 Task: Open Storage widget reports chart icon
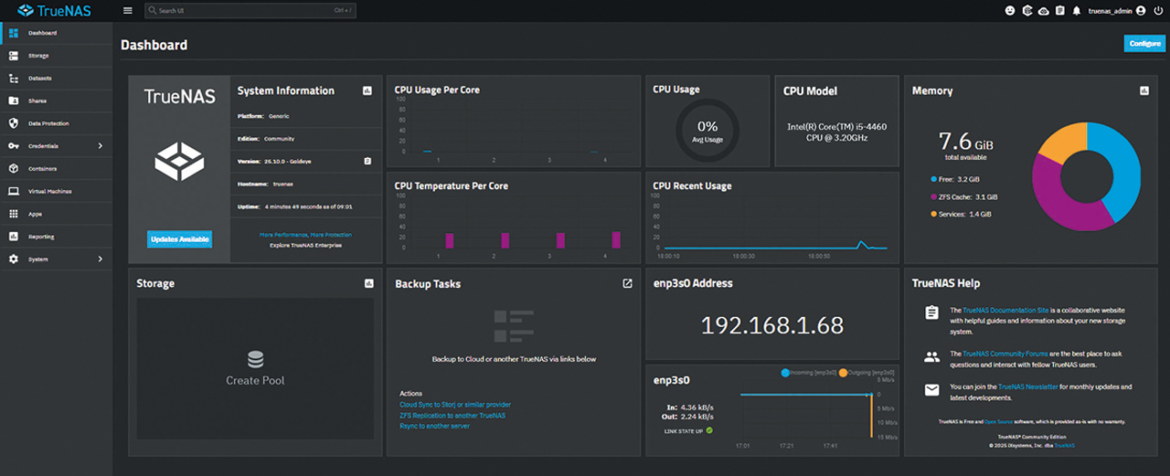point(367,284)
